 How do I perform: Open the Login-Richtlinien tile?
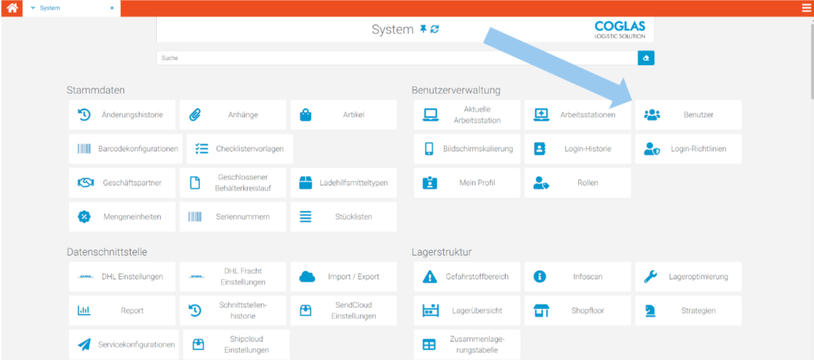688,149
